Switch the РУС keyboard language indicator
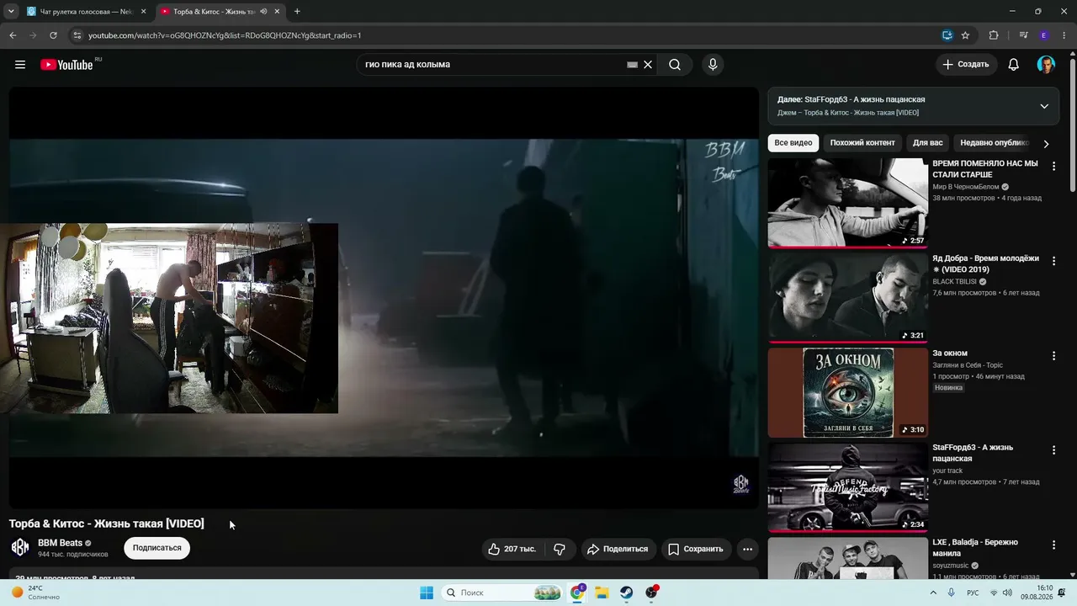The width and height of the screenshot is (1077, 606). pos(973,593)
